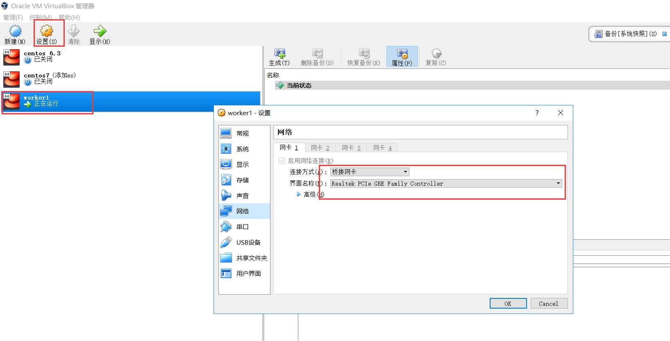Open the File (管理) menu
670x341 pixels.
pyautogui.click(x=13, y=17)
